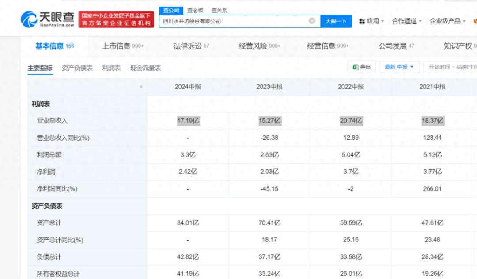Viewport: 477px width, 279px height.
Task: Click the 2.42亿 net profit cell
Action: 188,172
